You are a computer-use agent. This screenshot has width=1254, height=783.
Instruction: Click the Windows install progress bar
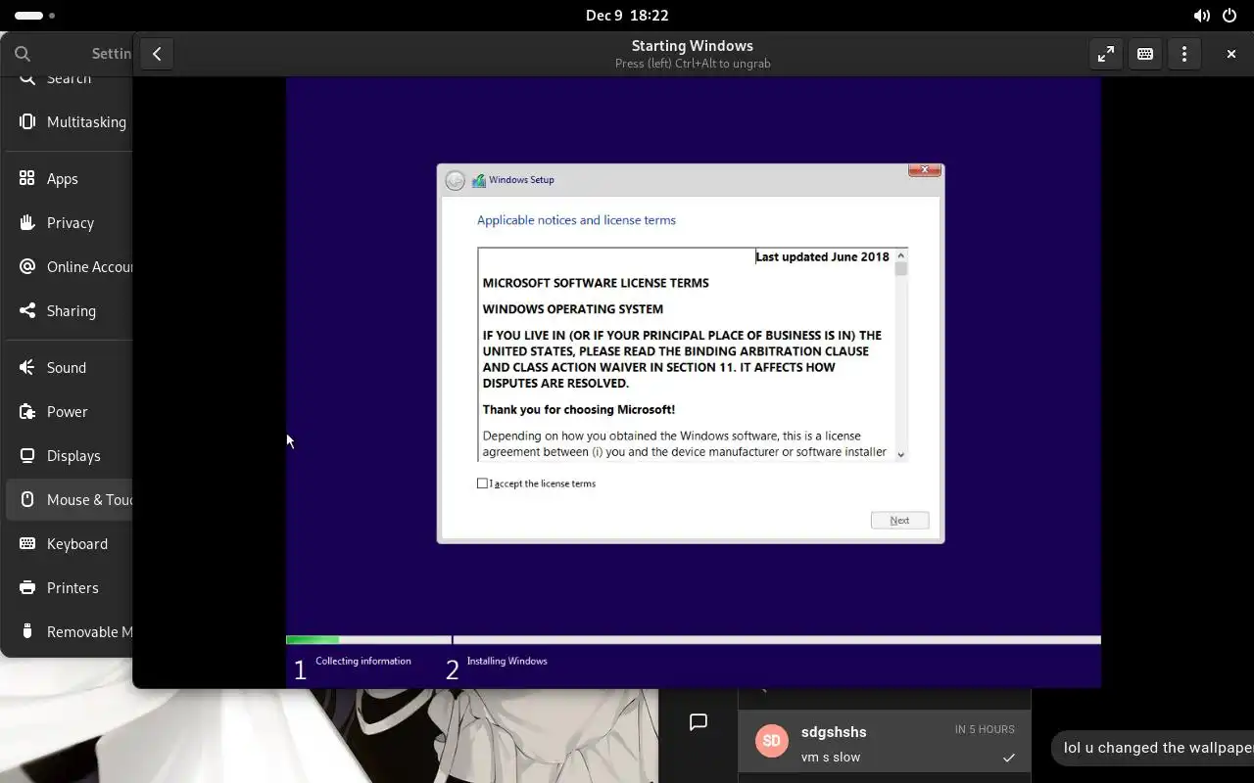[693, 640]
